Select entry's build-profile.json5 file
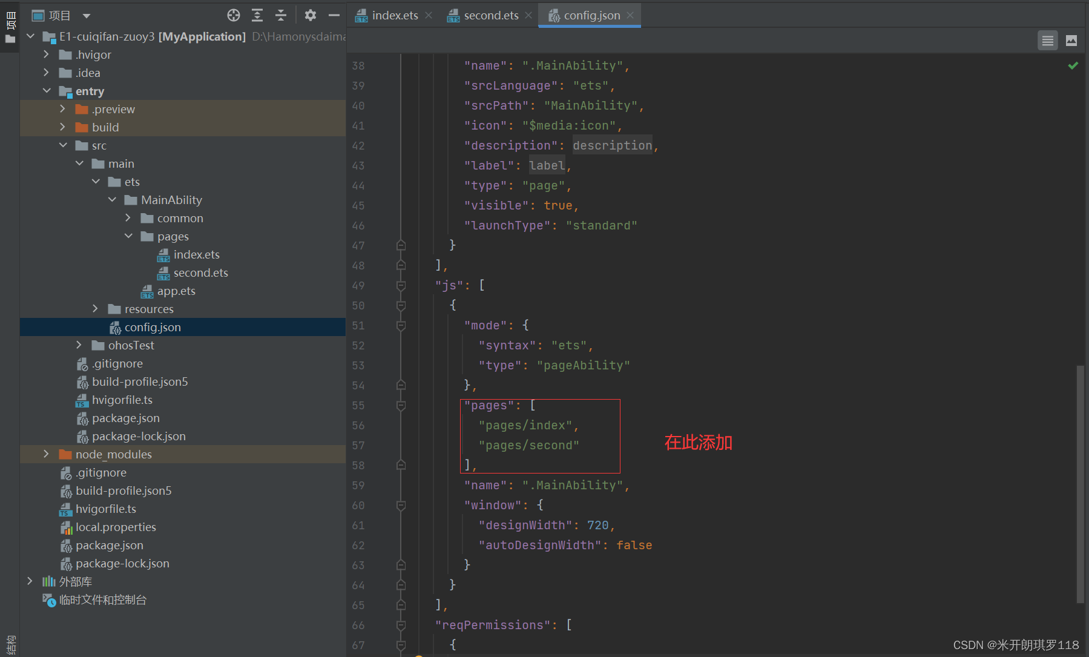 coord(139,382)
